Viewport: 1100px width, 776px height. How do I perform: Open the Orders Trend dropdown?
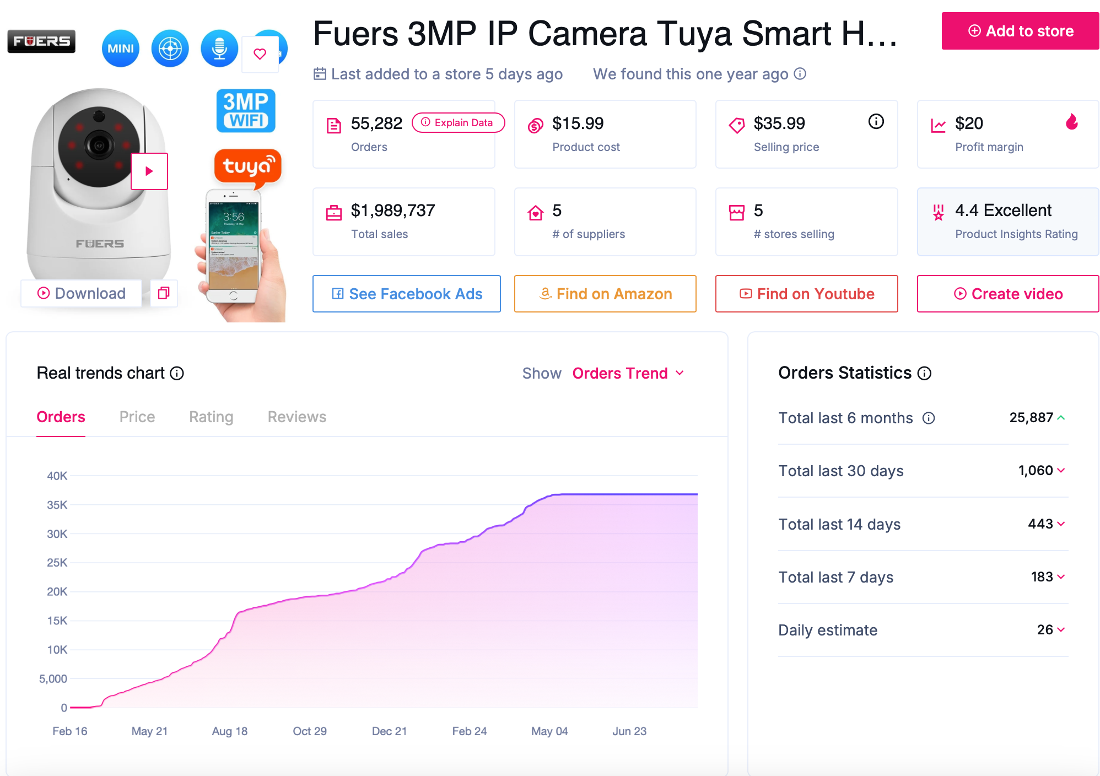(628, 373)
